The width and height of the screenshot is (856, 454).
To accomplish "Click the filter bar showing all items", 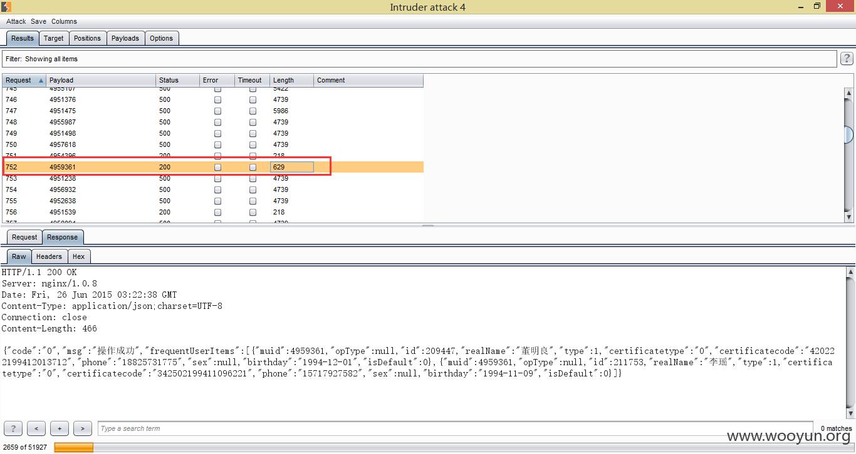I will tap(419, 59).
